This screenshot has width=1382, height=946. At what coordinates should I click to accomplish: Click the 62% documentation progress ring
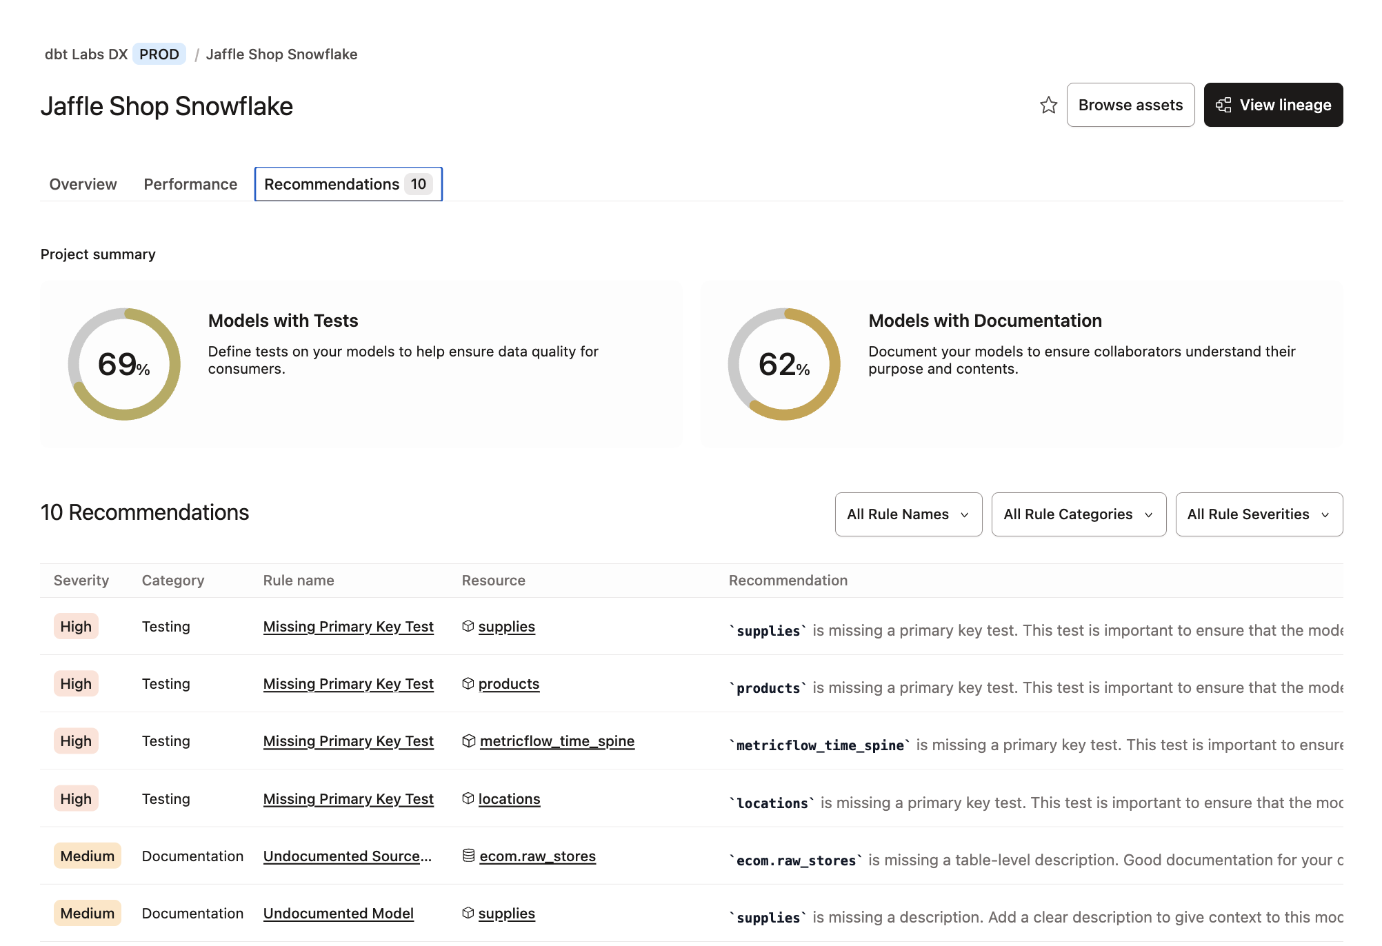[x=784, y=364]
